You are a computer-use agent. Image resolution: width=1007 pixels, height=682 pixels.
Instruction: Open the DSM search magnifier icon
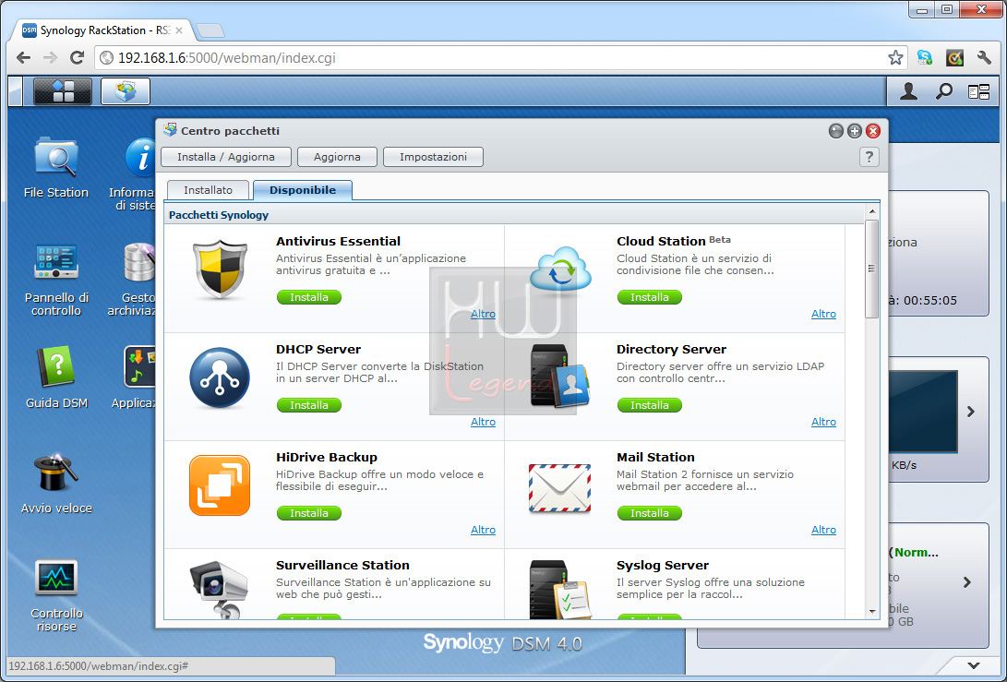tap(943, 92)
